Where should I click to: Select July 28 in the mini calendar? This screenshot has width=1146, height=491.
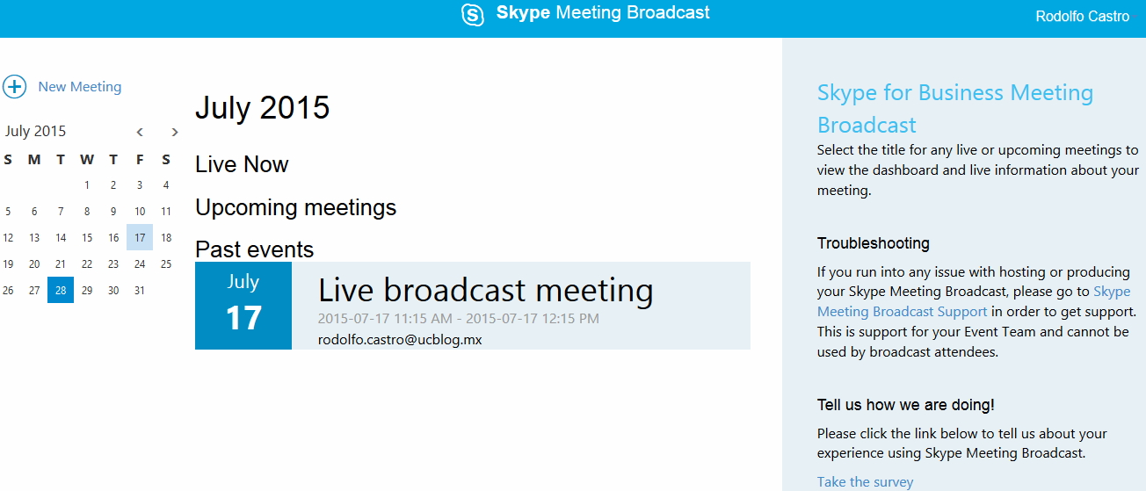click(61, 290)
